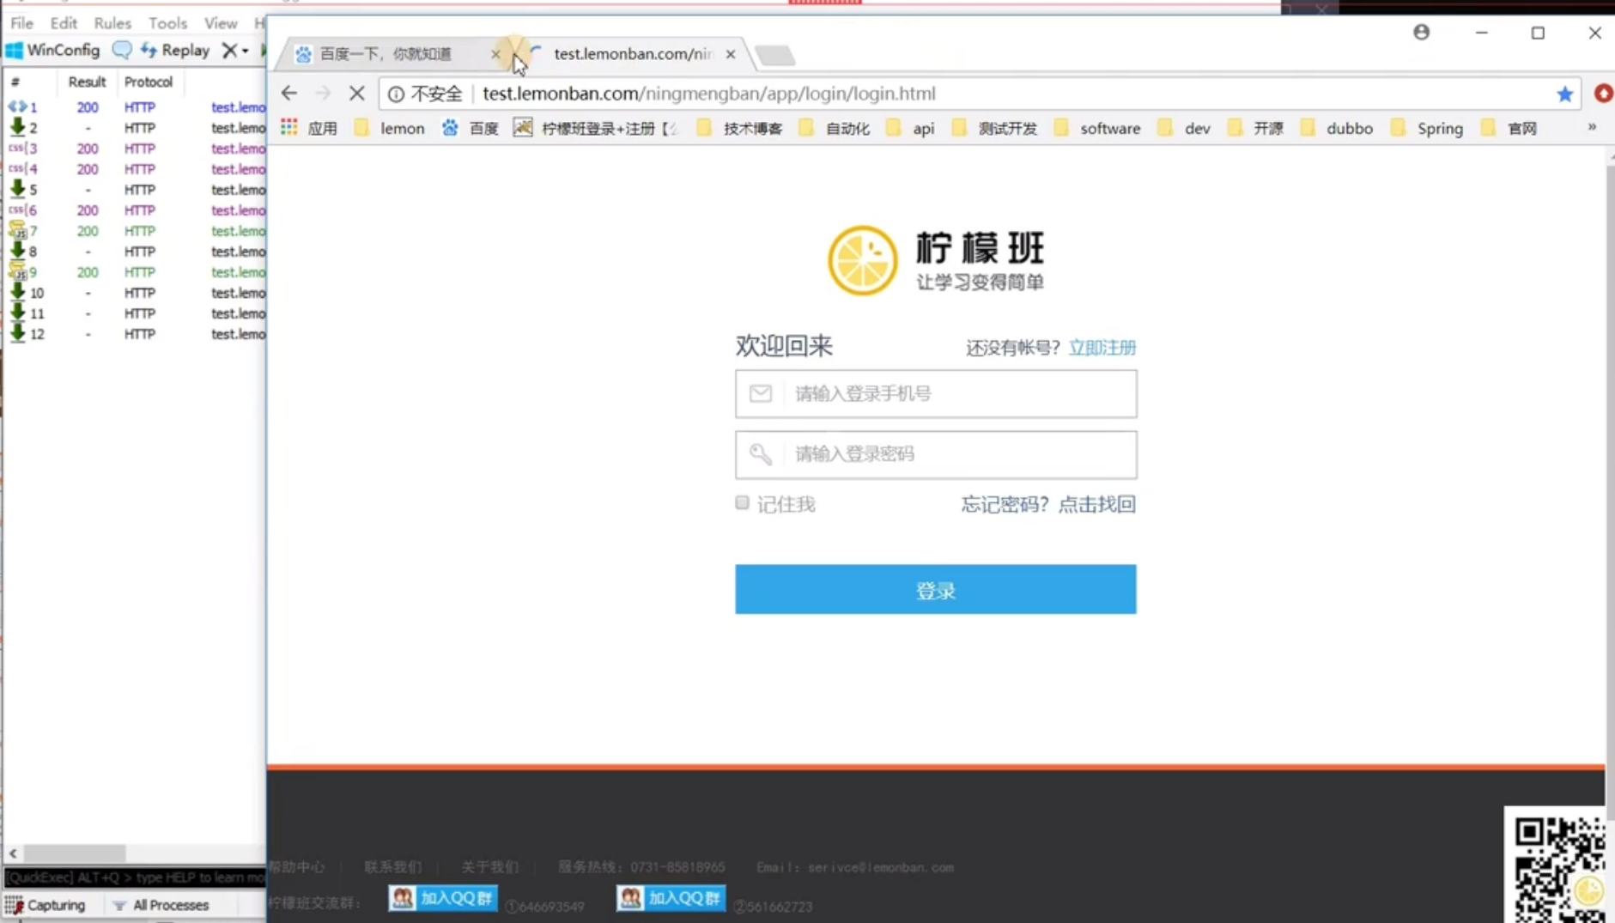Open a new Chrome tab
This screenshot has height=923, width=1615.
(x=775, y=55)
